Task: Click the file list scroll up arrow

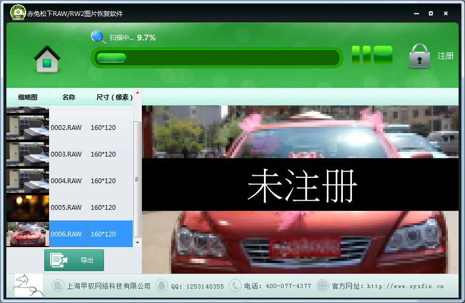Action: 137,93
